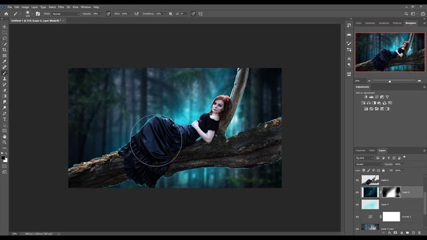Screen dimensions: 427x240
Task: Select the Pen tool
Action: coord(5,113)
